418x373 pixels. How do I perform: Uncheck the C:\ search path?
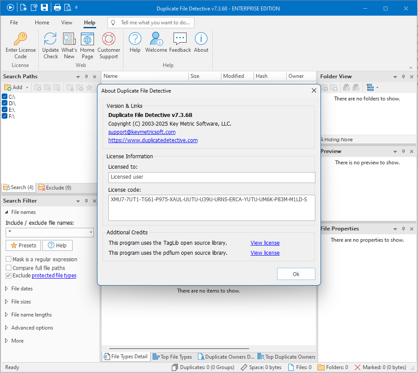4,97
